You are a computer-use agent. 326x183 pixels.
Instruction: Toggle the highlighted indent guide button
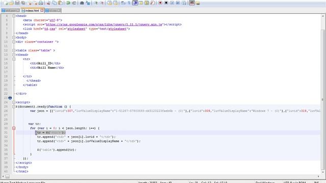[x=135, y=3]
